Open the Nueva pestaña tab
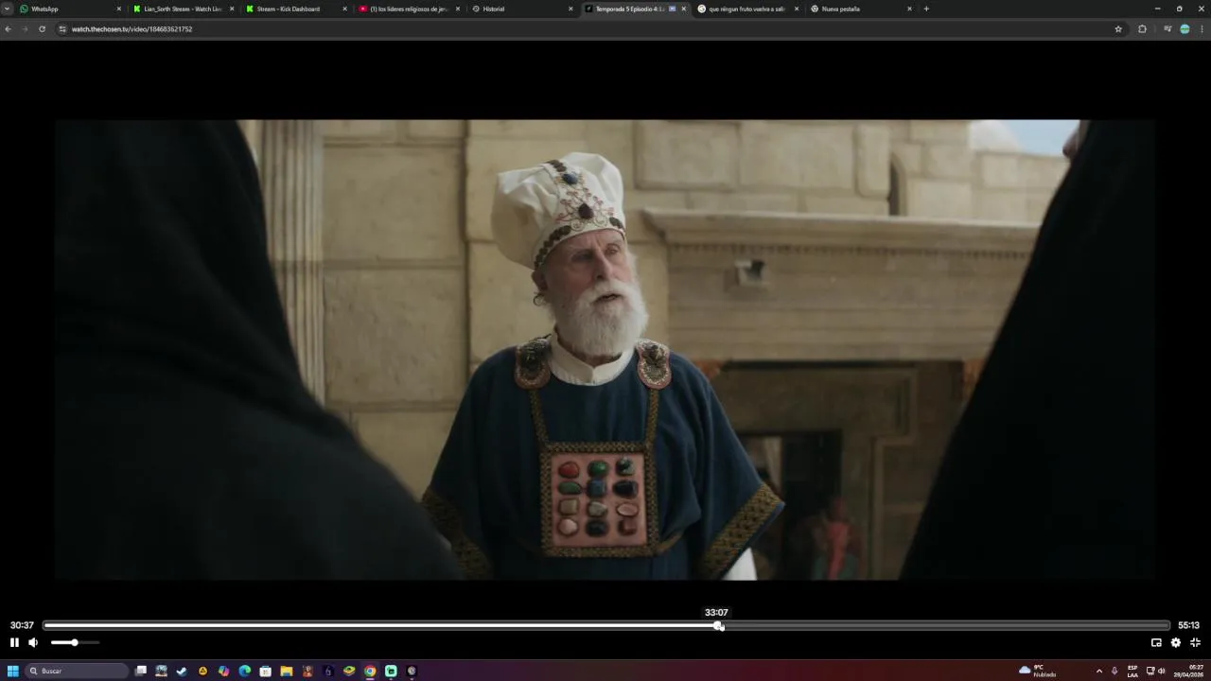Screen dimensions: 1211x681 860,9
